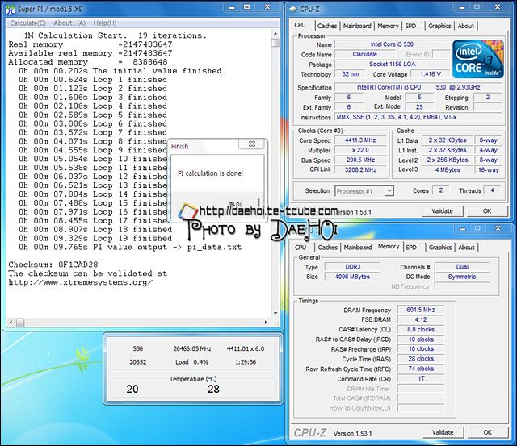The width and height of the screenshot is (517, 446).
Task: Click the Super PI vertical scrollbar thumb
Action: coord(275,43)
